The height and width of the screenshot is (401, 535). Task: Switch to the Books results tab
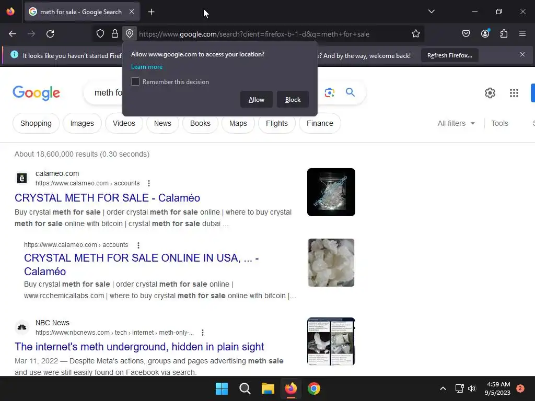(200, 123)
